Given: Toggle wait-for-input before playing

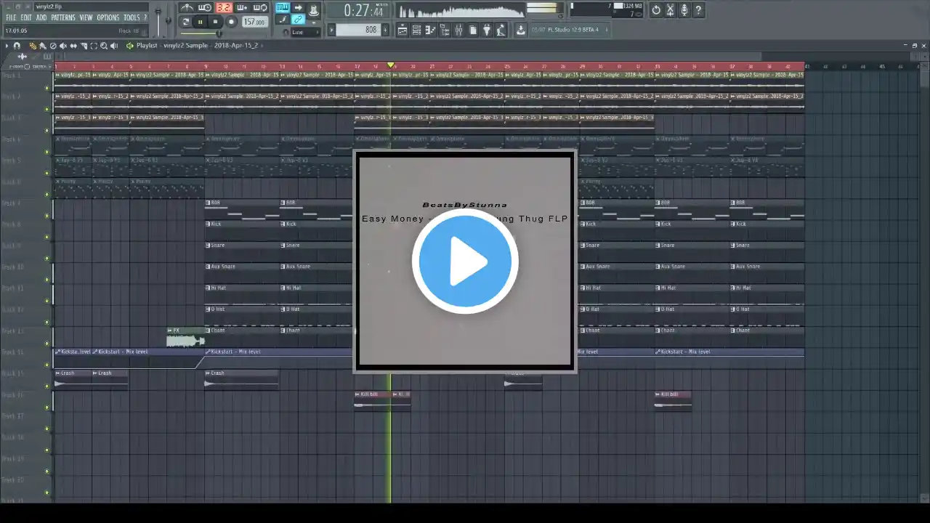Looking at the screenshot, I should (206, 8).
